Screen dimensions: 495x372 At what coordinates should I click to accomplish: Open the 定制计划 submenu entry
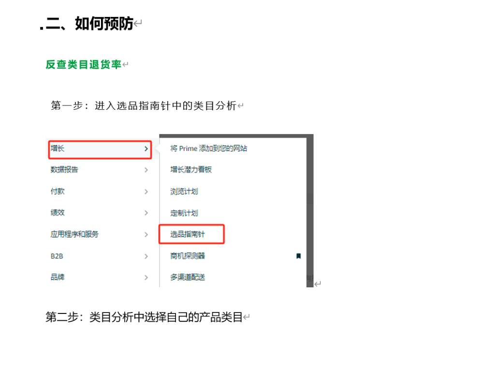pyautogui.click(x=184, y=213)
